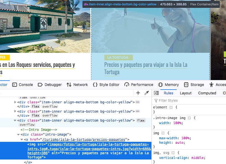Screen dimensions: 226x164
Task: Collapse the isla-la-tortuga anchor node
Action: pyautogui.click(x=22, y=140)
